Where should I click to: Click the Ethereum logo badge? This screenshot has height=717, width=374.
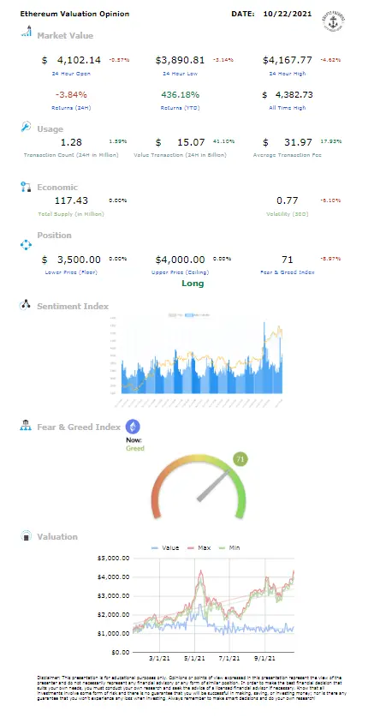pos(133,427)
